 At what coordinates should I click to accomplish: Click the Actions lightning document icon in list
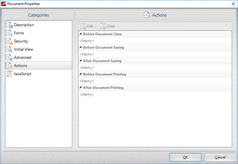[x=9, y=66]
